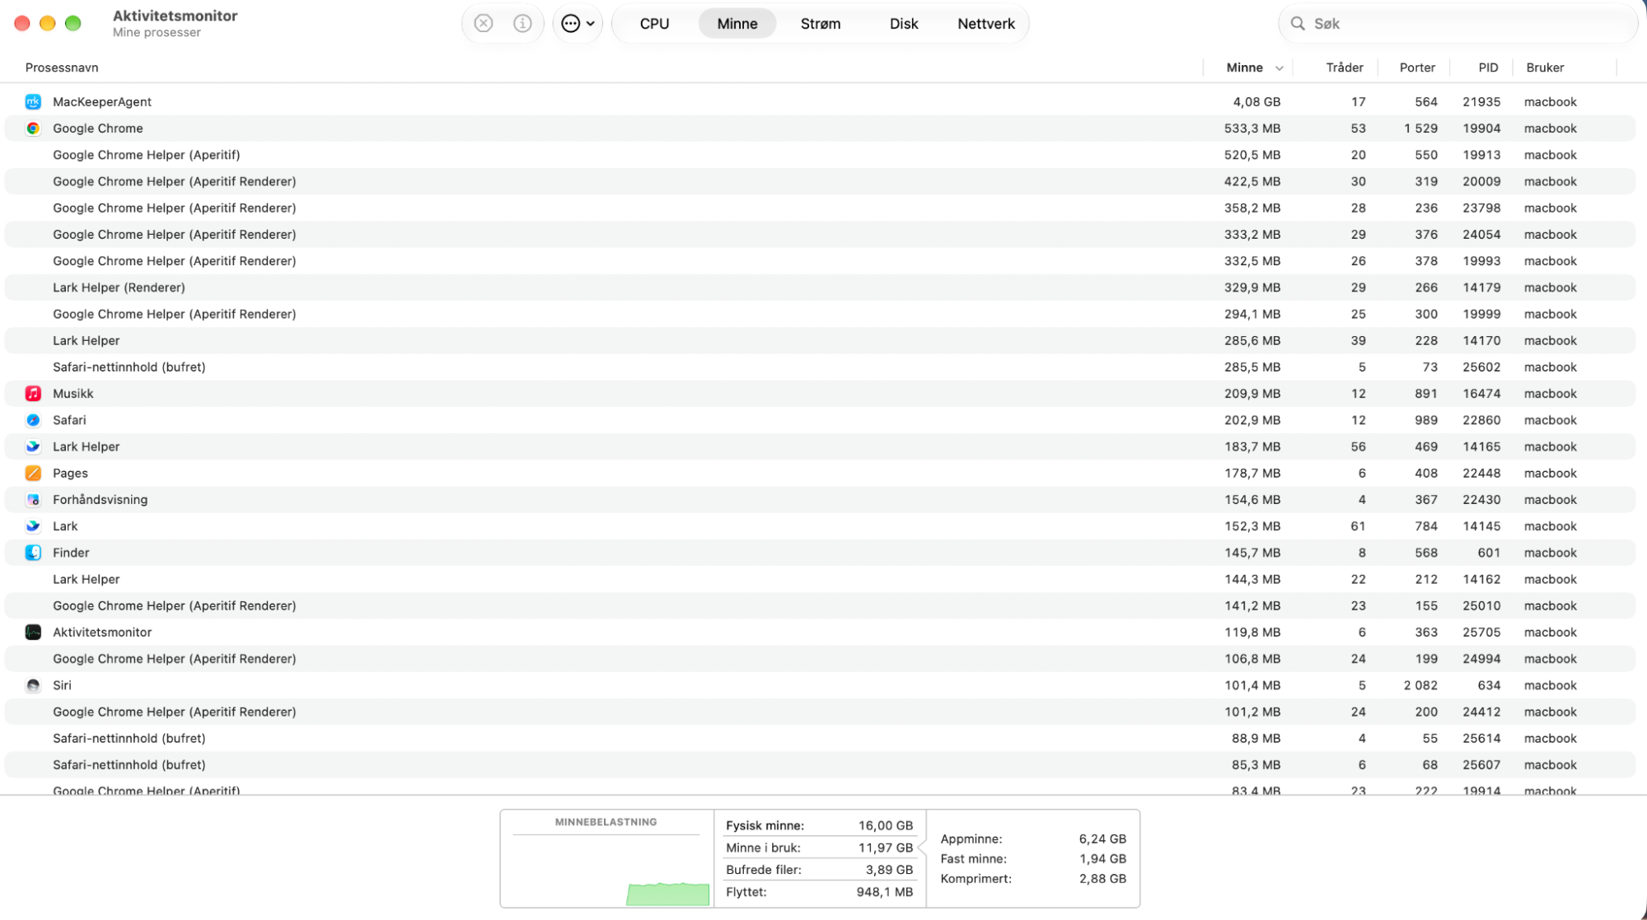The width and height of the screenshot is (1647, 920).
Task: Click the Komprimert 2,88 GB entry
Action: tap(1033, 879)
